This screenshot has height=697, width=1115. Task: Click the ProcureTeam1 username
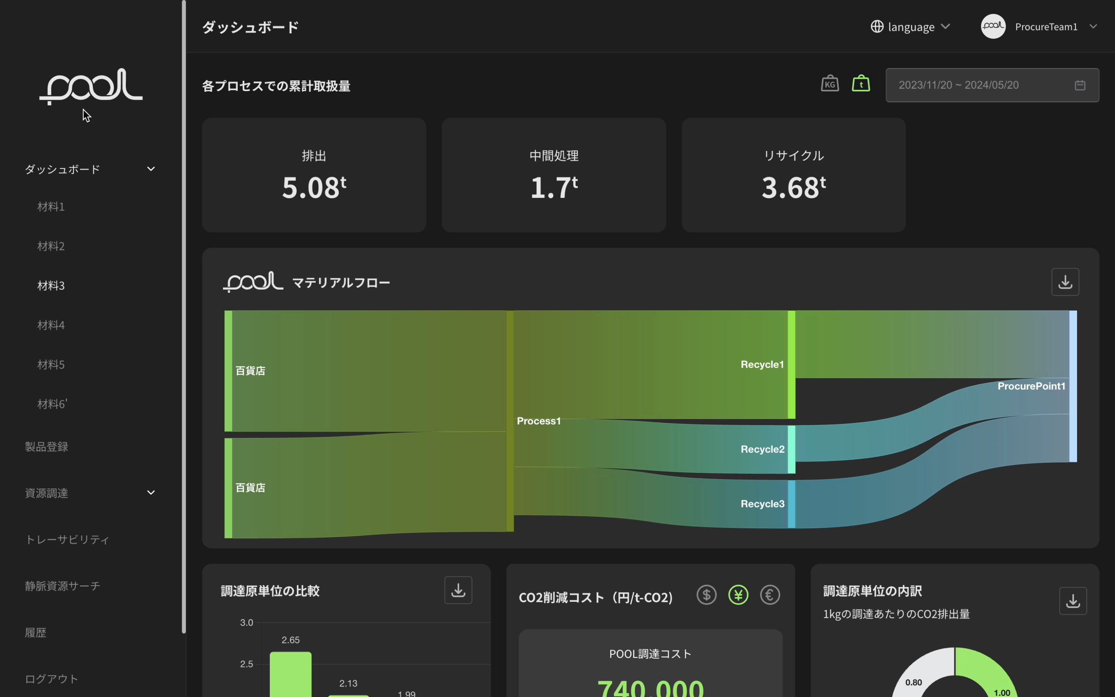pyautogui.click(x=1046, y=27)
